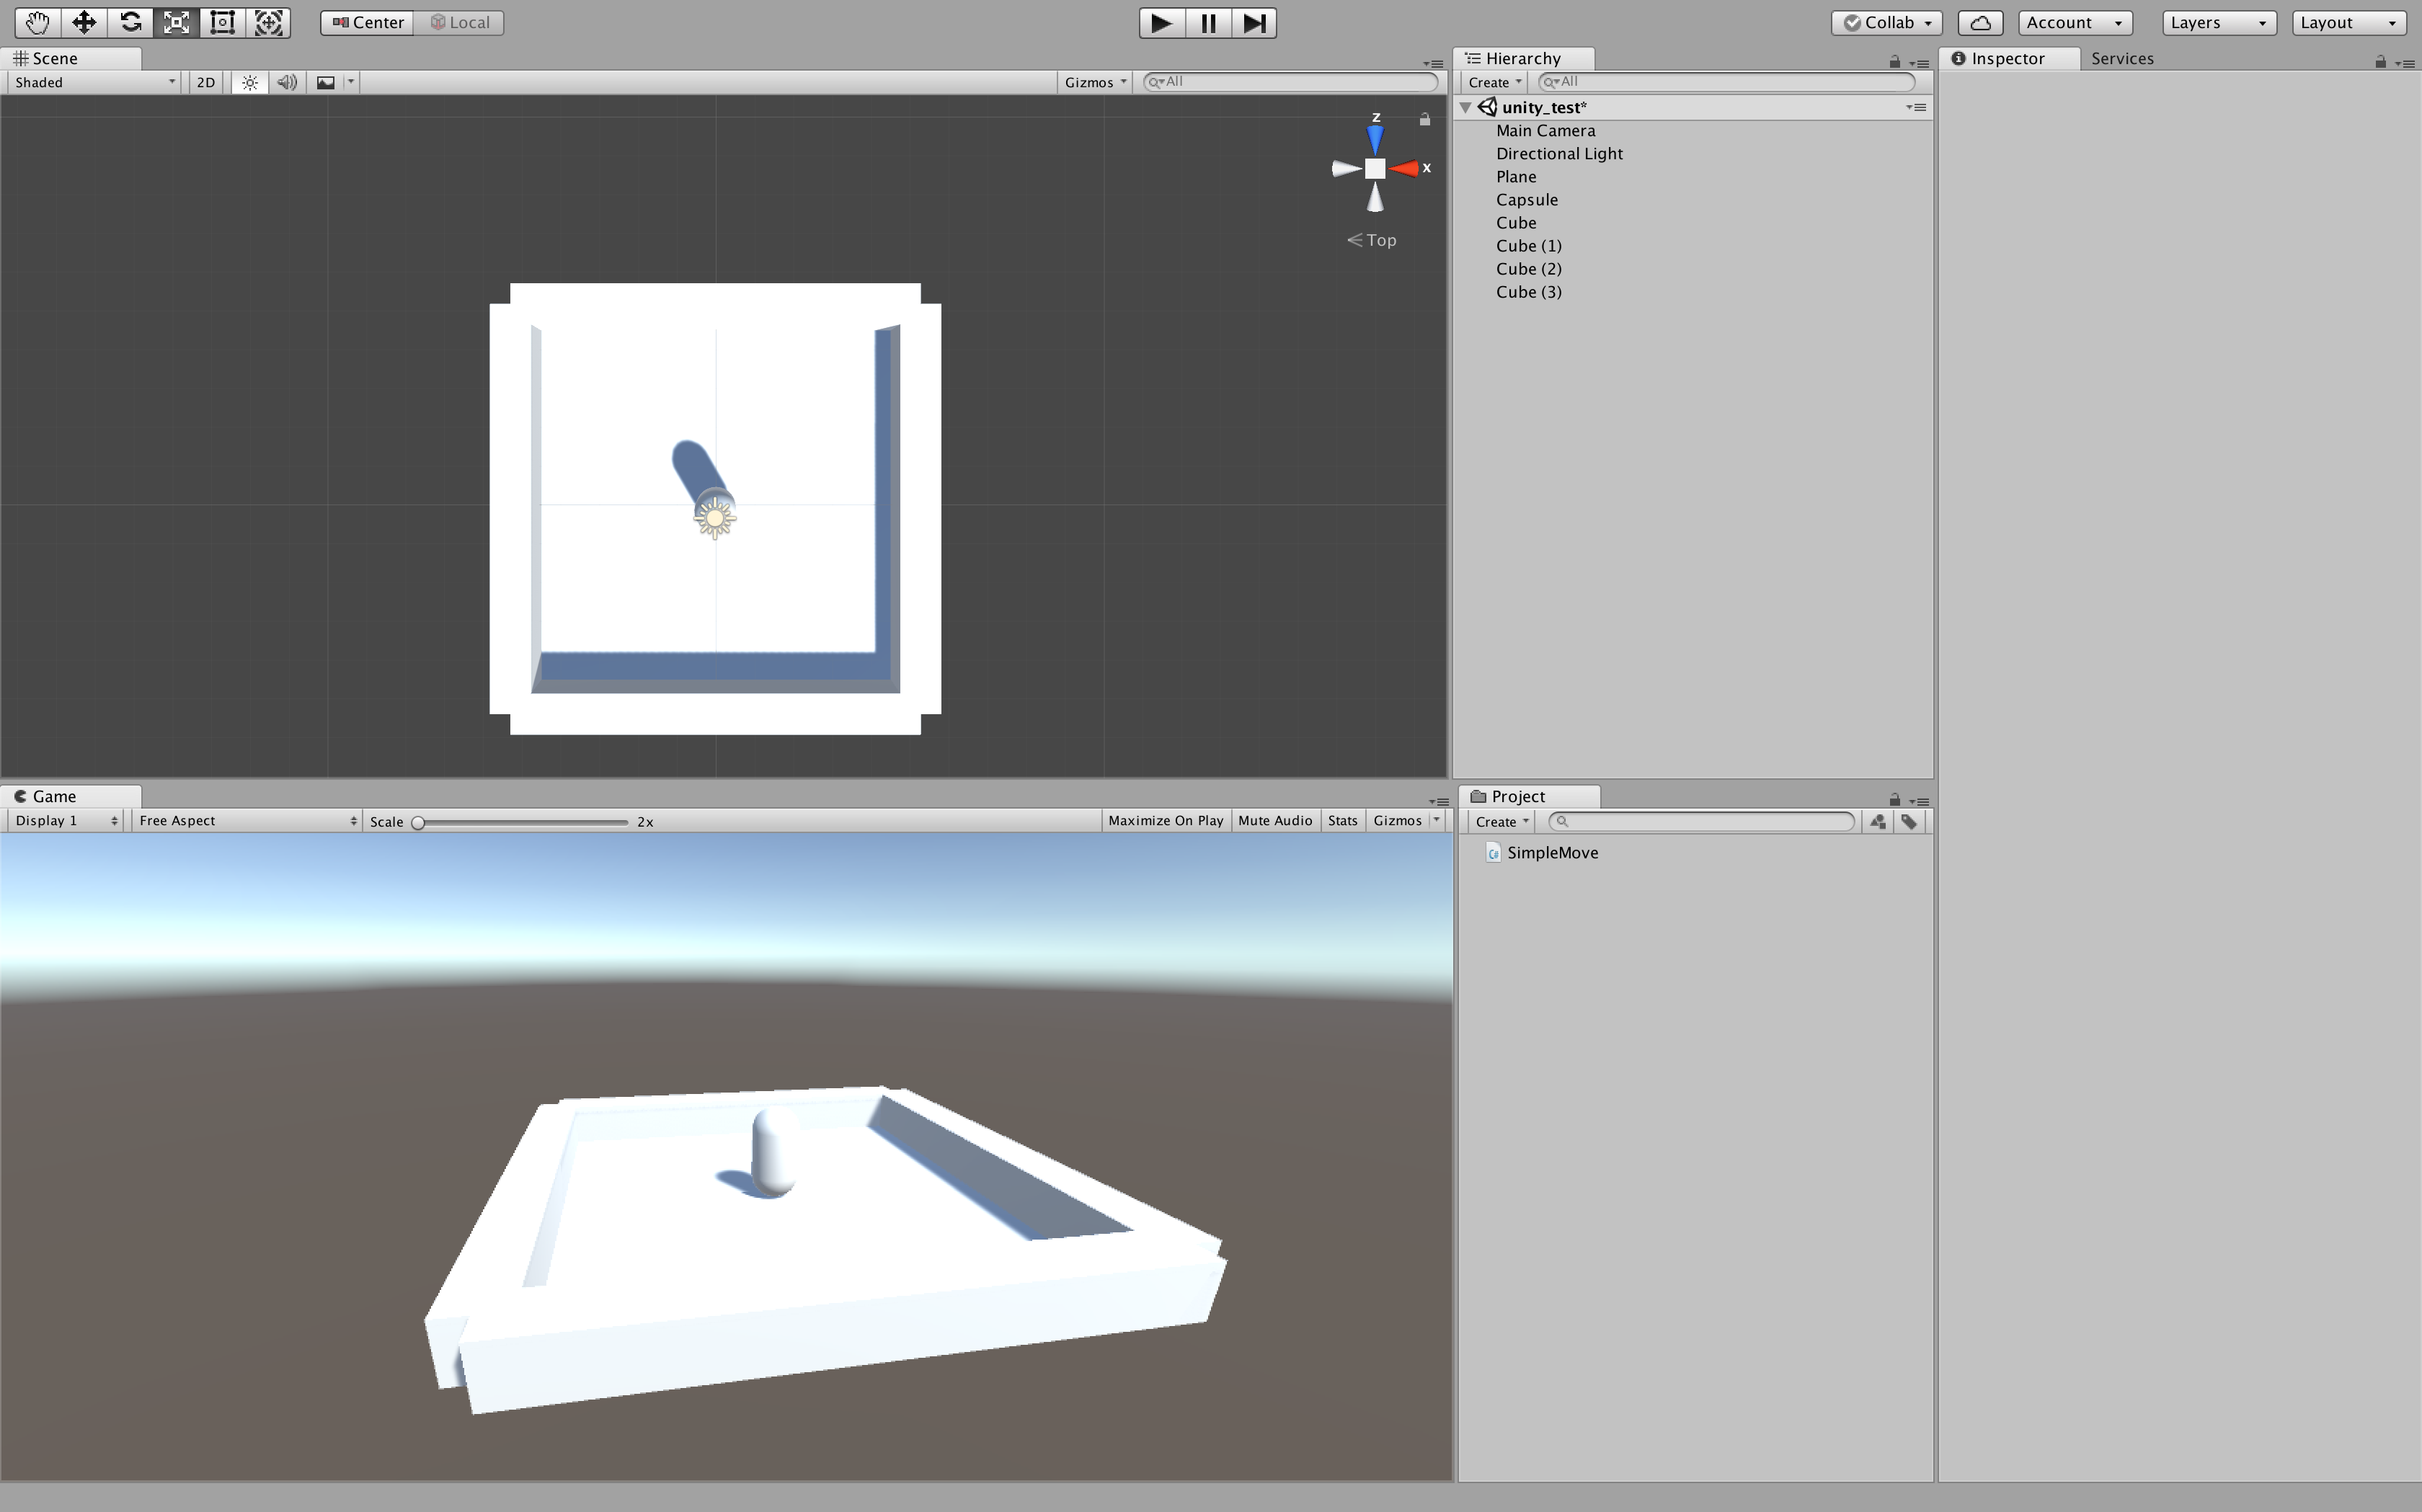Toggle pivot mode Center button

(x=367, y=22)
